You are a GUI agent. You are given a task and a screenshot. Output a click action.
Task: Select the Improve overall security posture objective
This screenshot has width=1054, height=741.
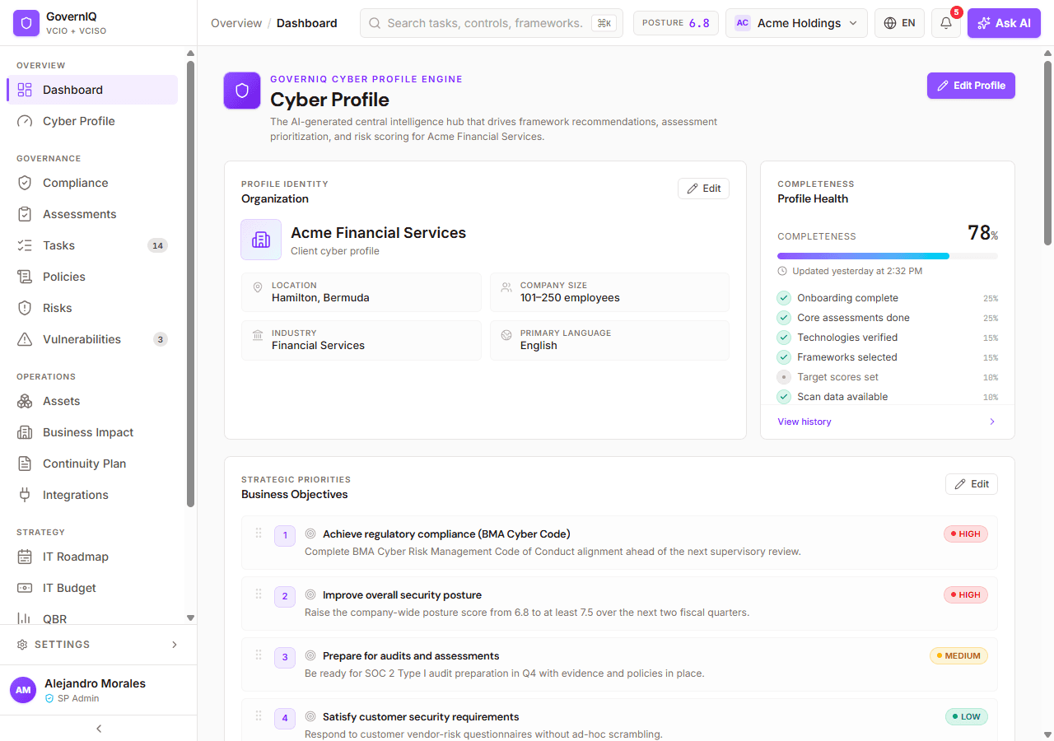pos(619,604)
